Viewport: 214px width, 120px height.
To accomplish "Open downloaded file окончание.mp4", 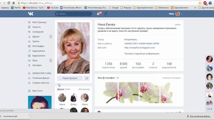I will point(10,116).
